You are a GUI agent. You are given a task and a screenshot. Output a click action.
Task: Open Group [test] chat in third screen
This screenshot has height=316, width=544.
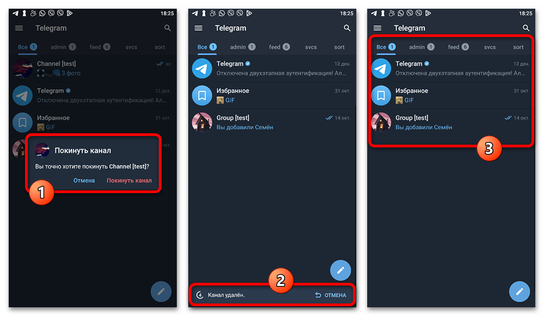(x=451, y=122)
